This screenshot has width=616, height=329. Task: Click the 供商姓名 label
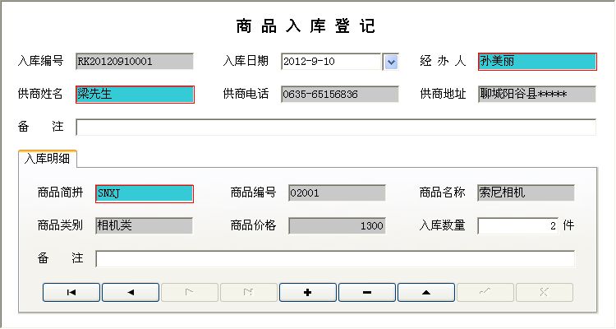(x=40, y=94)
